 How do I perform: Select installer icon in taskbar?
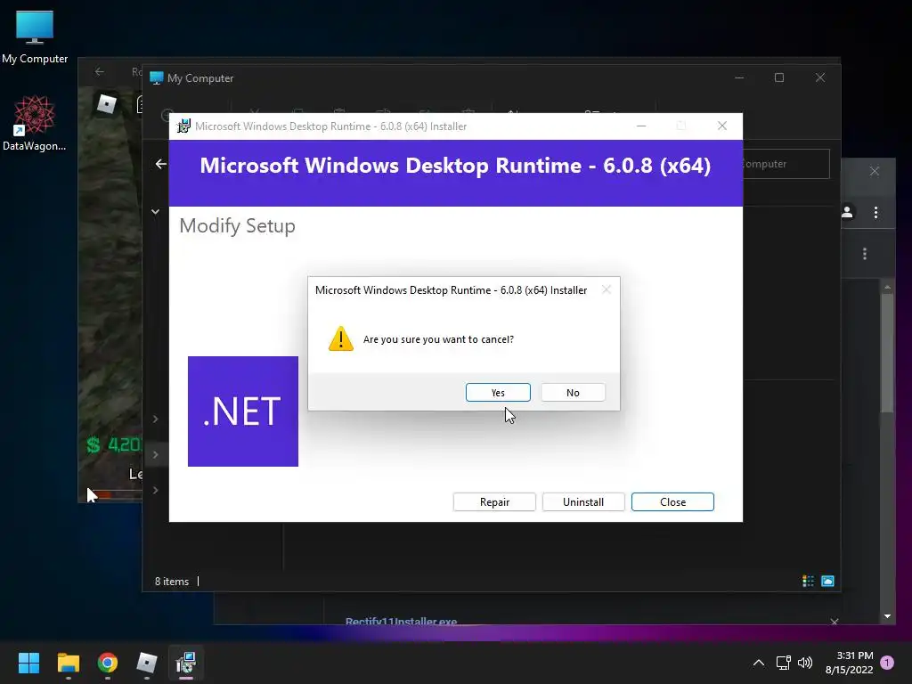coord(186,663)
